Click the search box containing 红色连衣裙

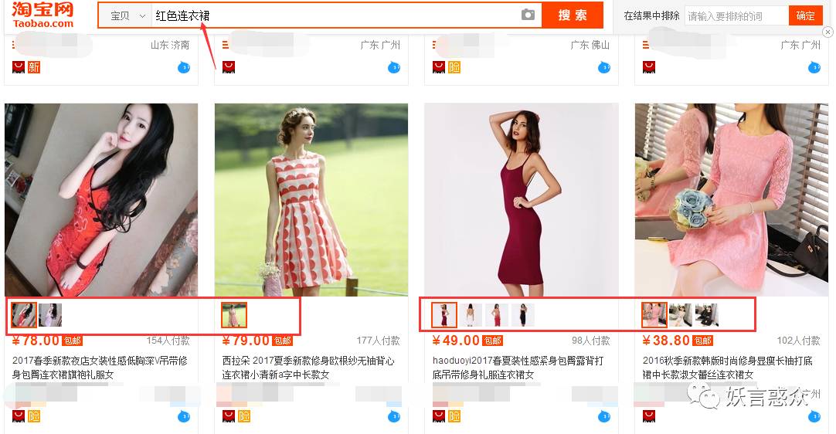click(x=332, y=15)
